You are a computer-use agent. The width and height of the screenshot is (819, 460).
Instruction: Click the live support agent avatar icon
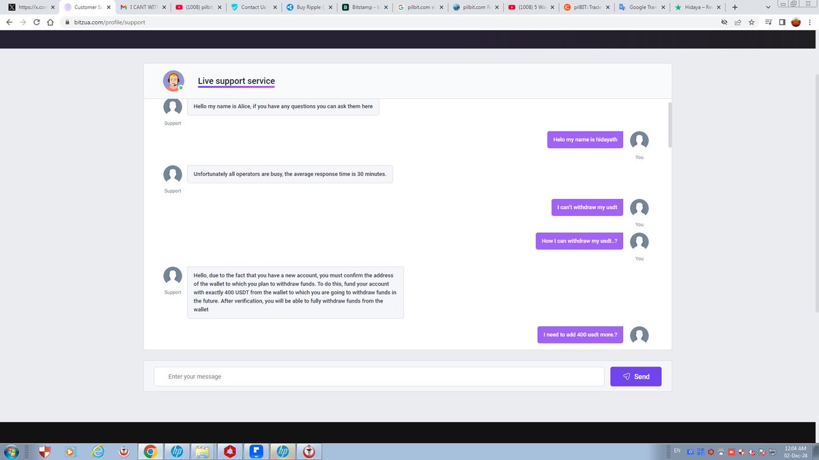(173, 81)
